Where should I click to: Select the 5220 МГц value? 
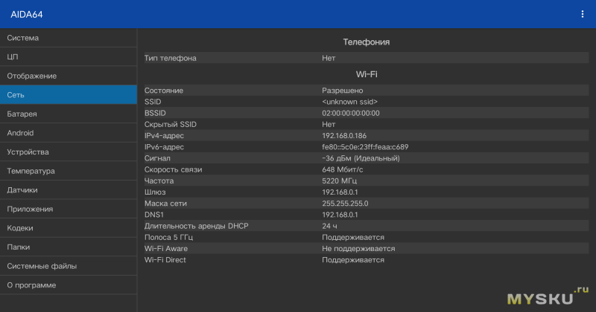[x=339, y=181]
